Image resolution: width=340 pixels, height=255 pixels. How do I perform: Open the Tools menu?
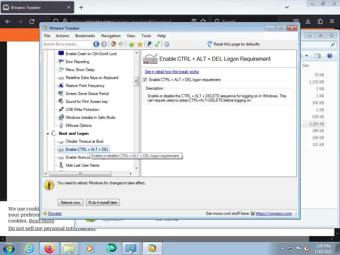[x=146, y=36]
